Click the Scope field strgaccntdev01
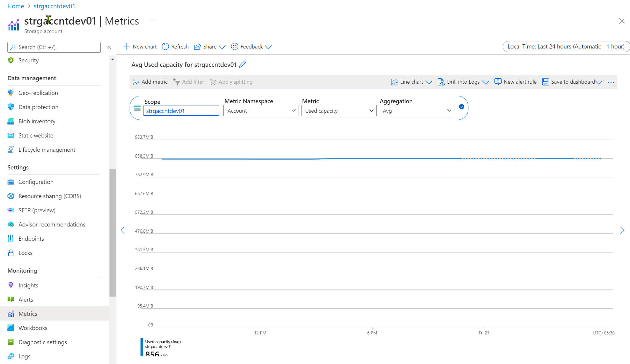Viewport: 630px width, 364px height. (181, 111)
